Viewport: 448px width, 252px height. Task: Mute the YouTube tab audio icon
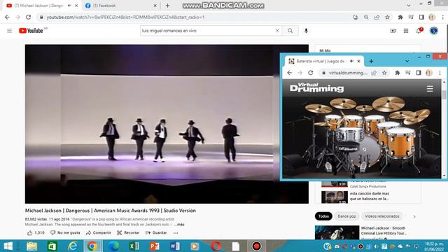point(69,6)
